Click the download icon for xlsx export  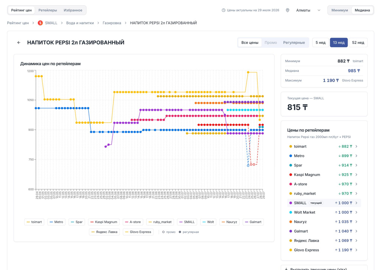coord(286,269)
